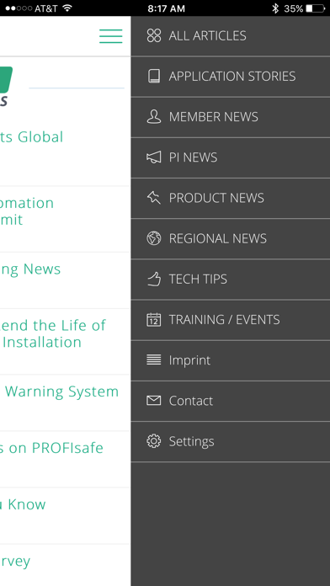330x586 pixels.
Task: Open the Imprint page
Action: [x=231, y=360]
